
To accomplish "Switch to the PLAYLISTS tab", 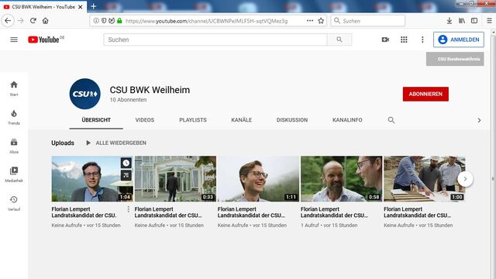I will pos(193,120).
